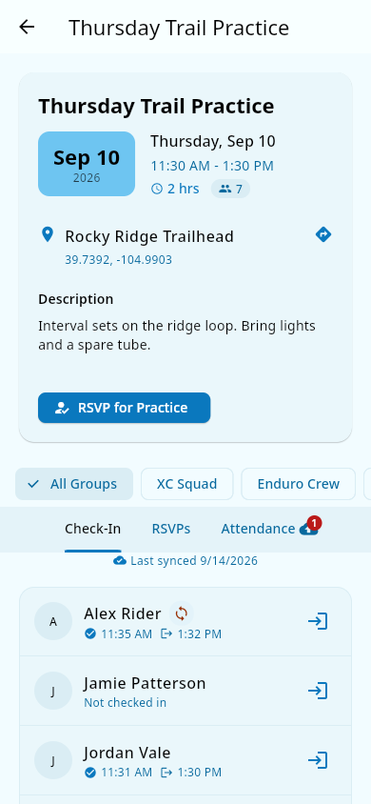
Task: Open the attendee count chip showing 7
Action: coord(230,189)
